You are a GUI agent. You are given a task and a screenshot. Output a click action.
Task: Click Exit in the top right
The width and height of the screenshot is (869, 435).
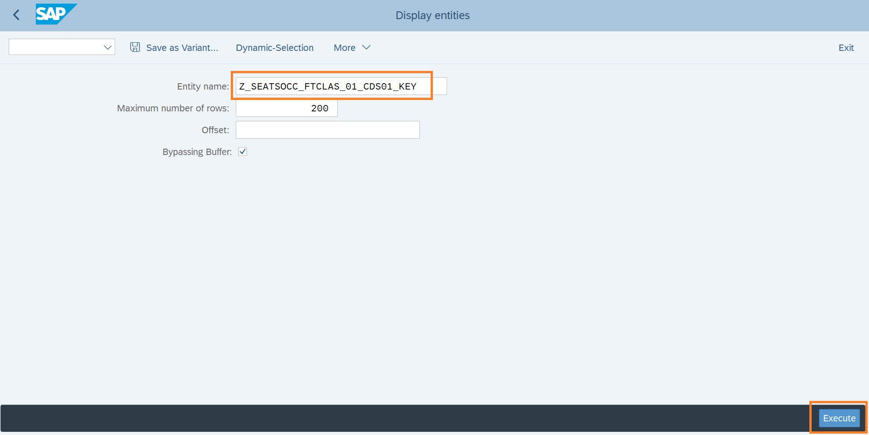[x=846, y=48]
